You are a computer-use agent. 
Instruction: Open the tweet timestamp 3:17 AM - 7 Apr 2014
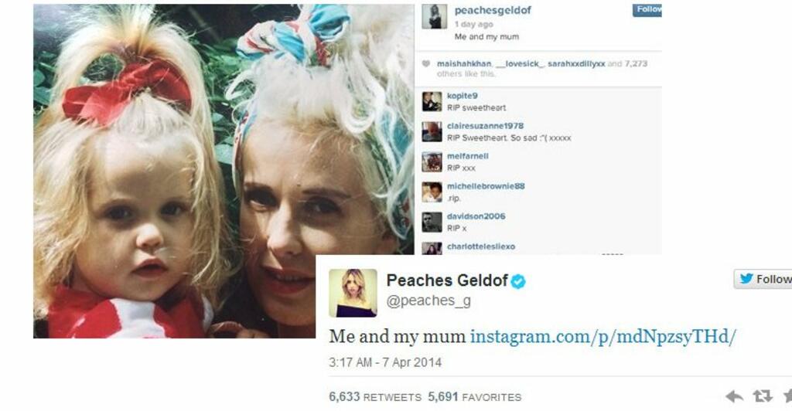point(385,362)
